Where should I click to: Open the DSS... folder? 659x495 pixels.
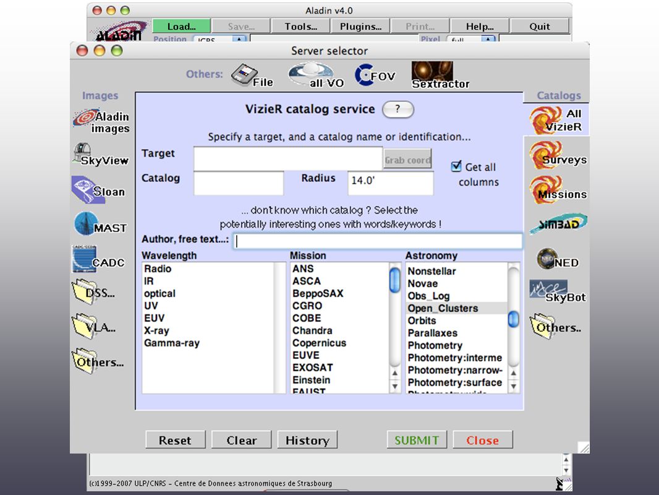click(93, 291)
